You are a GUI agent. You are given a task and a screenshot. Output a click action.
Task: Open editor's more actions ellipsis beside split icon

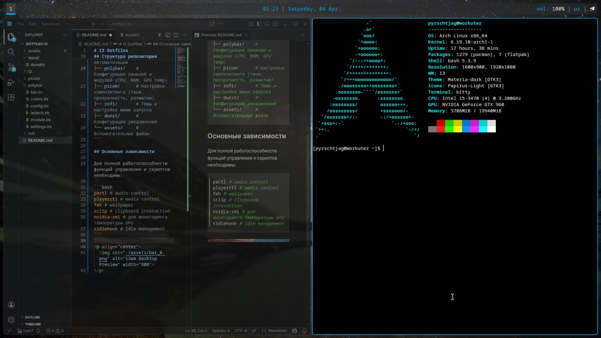[x=184, y=35]
